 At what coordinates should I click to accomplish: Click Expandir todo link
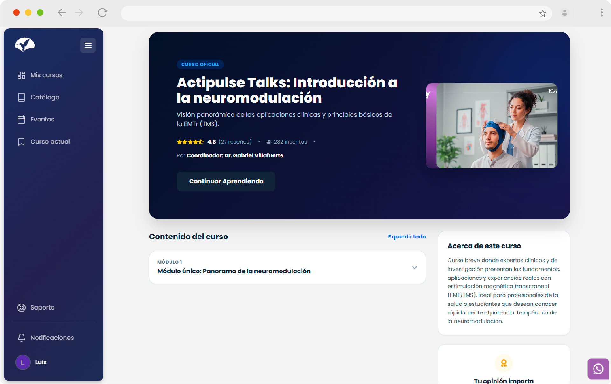(407, 237)
